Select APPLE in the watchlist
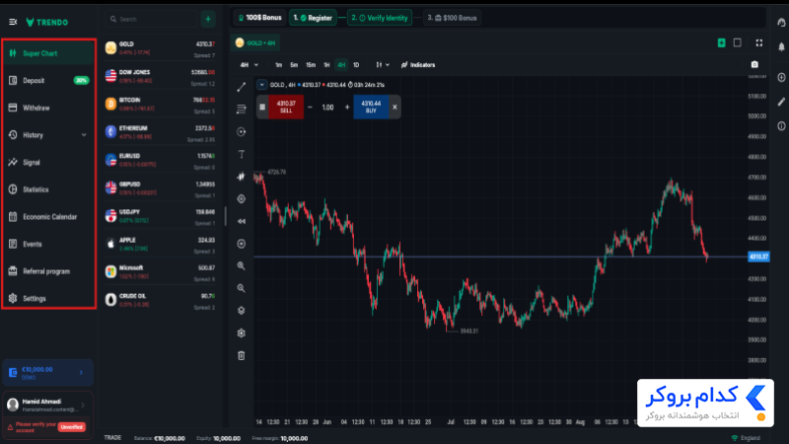The height and width of the screenshot is (444, 789). pos(160,244)
